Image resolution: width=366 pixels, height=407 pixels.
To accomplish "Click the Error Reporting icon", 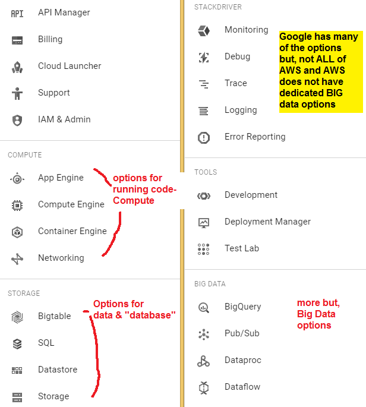I will [204, 137].
